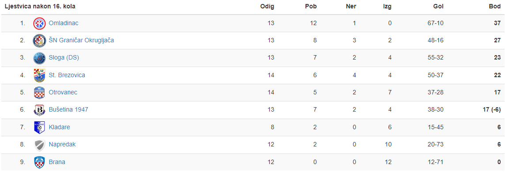This screenshot has width=505, height=172.
Task: Click the Omladinac club crest icon
Action: [39, 23]
